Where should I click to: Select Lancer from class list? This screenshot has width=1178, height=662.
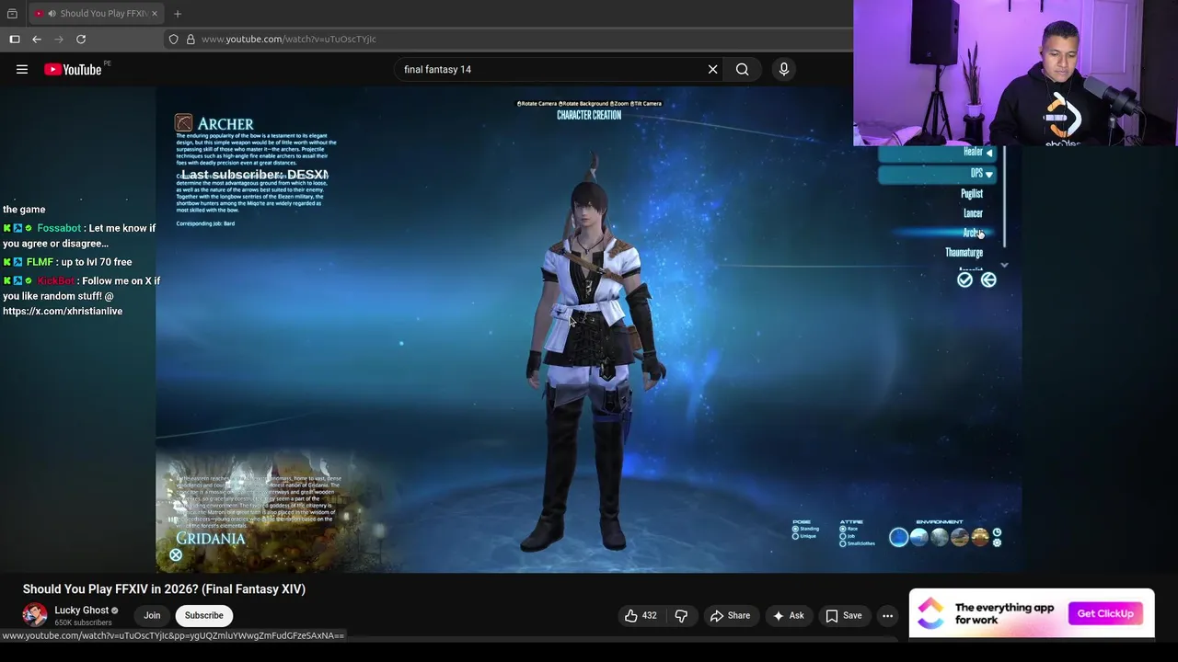[x=973, y=213]
